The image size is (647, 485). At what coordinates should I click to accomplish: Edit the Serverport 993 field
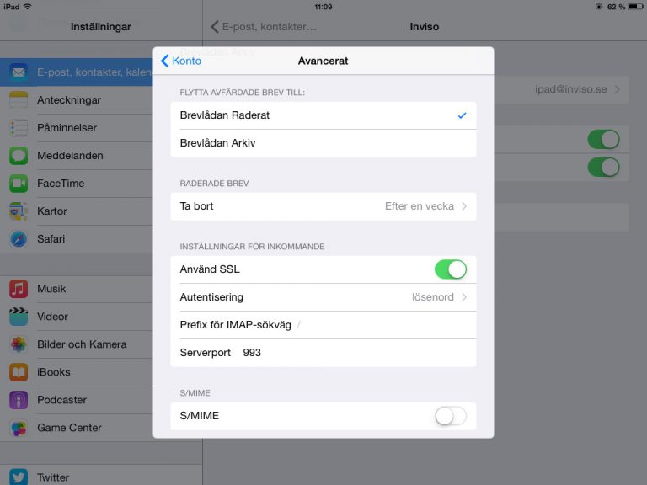tap(354, 353)
